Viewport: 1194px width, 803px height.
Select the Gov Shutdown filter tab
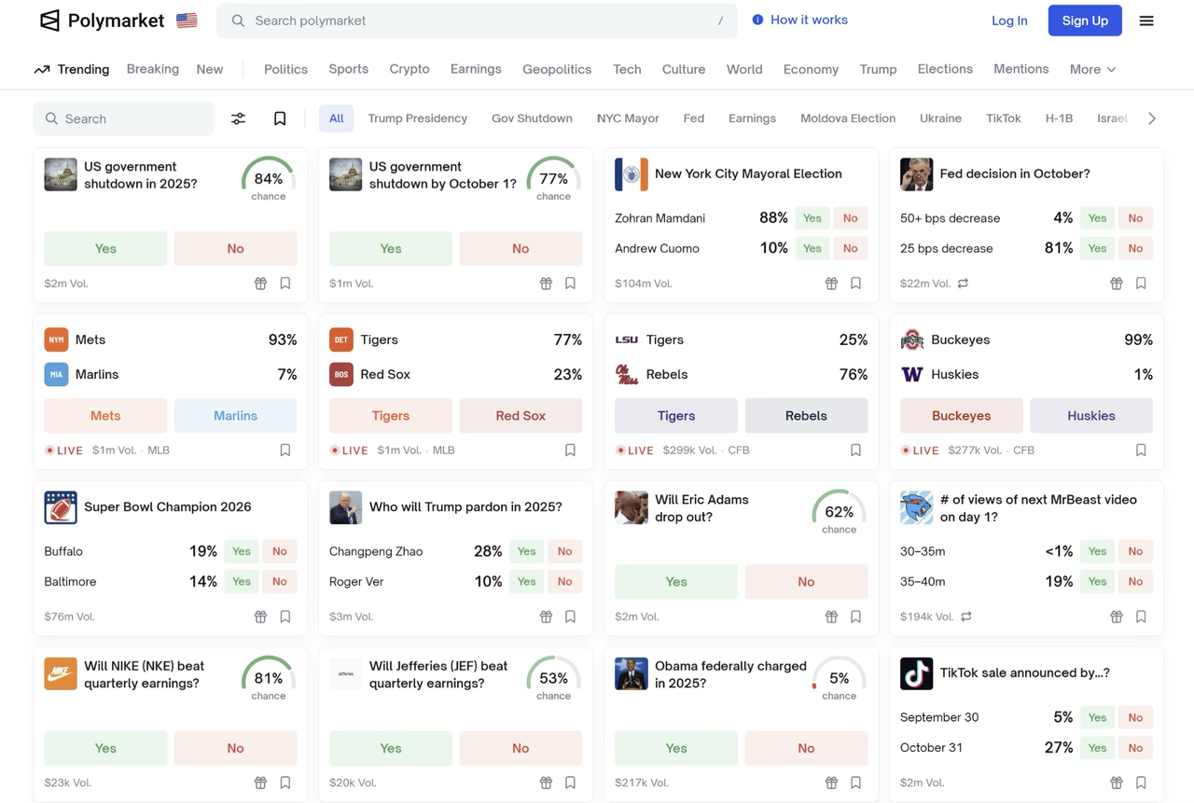(532, 118)
